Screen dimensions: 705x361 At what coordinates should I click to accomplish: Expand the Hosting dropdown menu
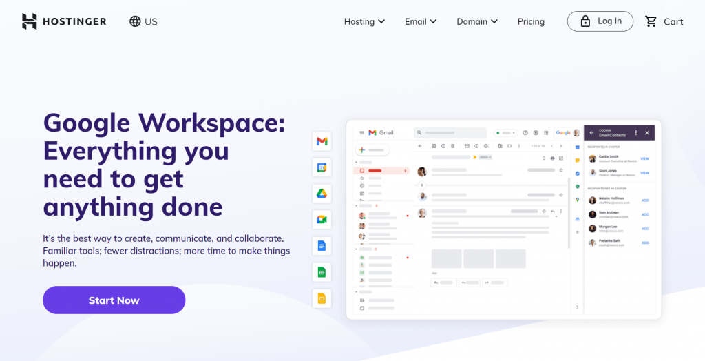tap(364, 21)
